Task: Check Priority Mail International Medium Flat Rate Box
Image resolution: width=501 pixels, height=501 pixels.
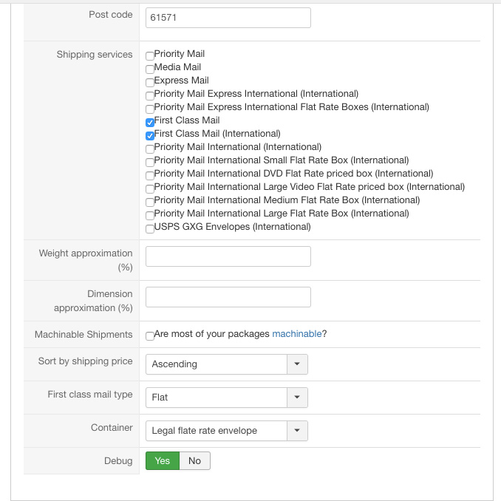Action: point(150,202)
